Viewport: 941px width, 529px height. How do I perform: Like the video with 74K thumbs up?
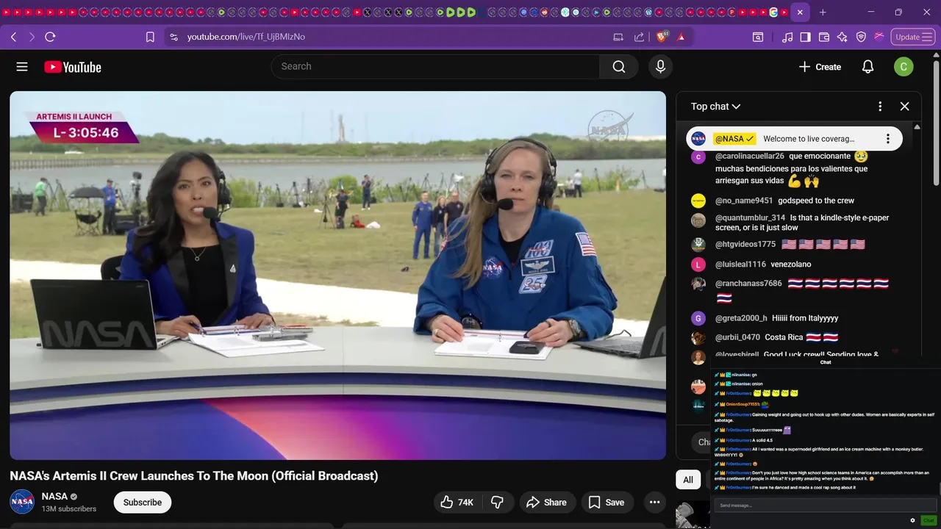(x=457, y=503)
